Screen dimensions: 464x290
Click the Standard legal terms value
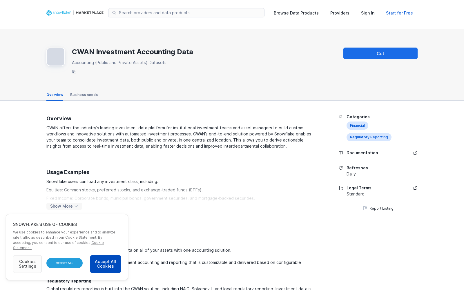[356, 194]
